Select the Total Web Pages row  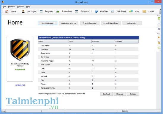point(88,61)
